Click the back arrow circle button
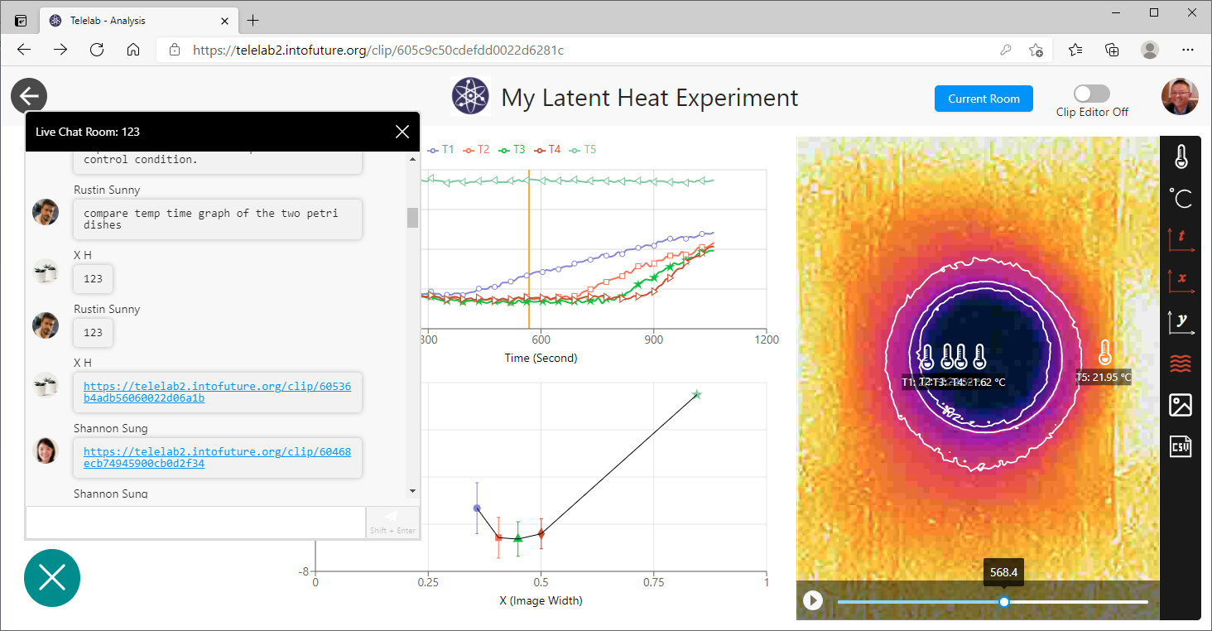Viewport: 1212px width, 631px height. click(x=29, y=96)
